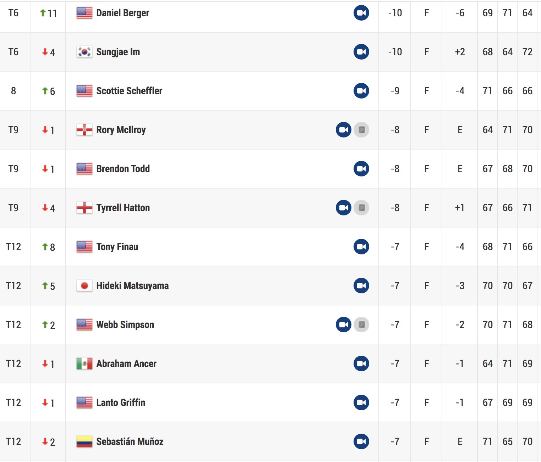Open Webb Simpson's video camera icon

pyautogui.click(x=344, y=325)
